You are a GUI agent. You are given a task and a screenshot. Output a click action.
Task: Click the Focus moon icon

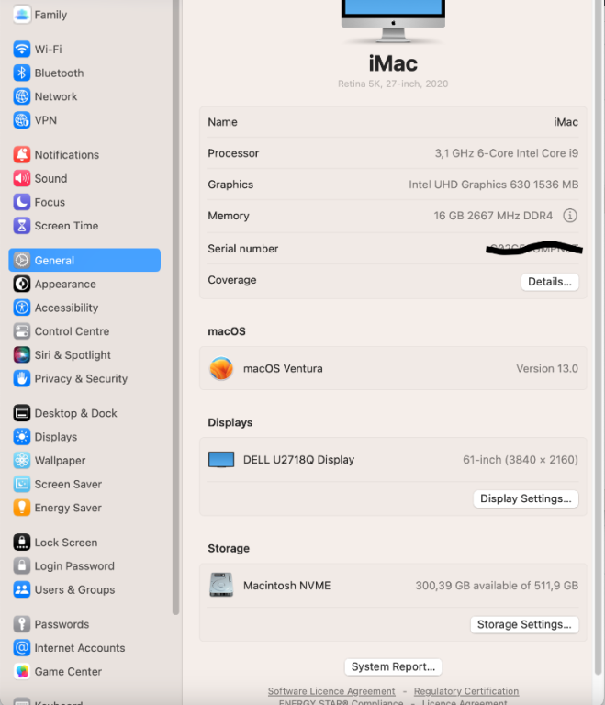coord(22,202)
